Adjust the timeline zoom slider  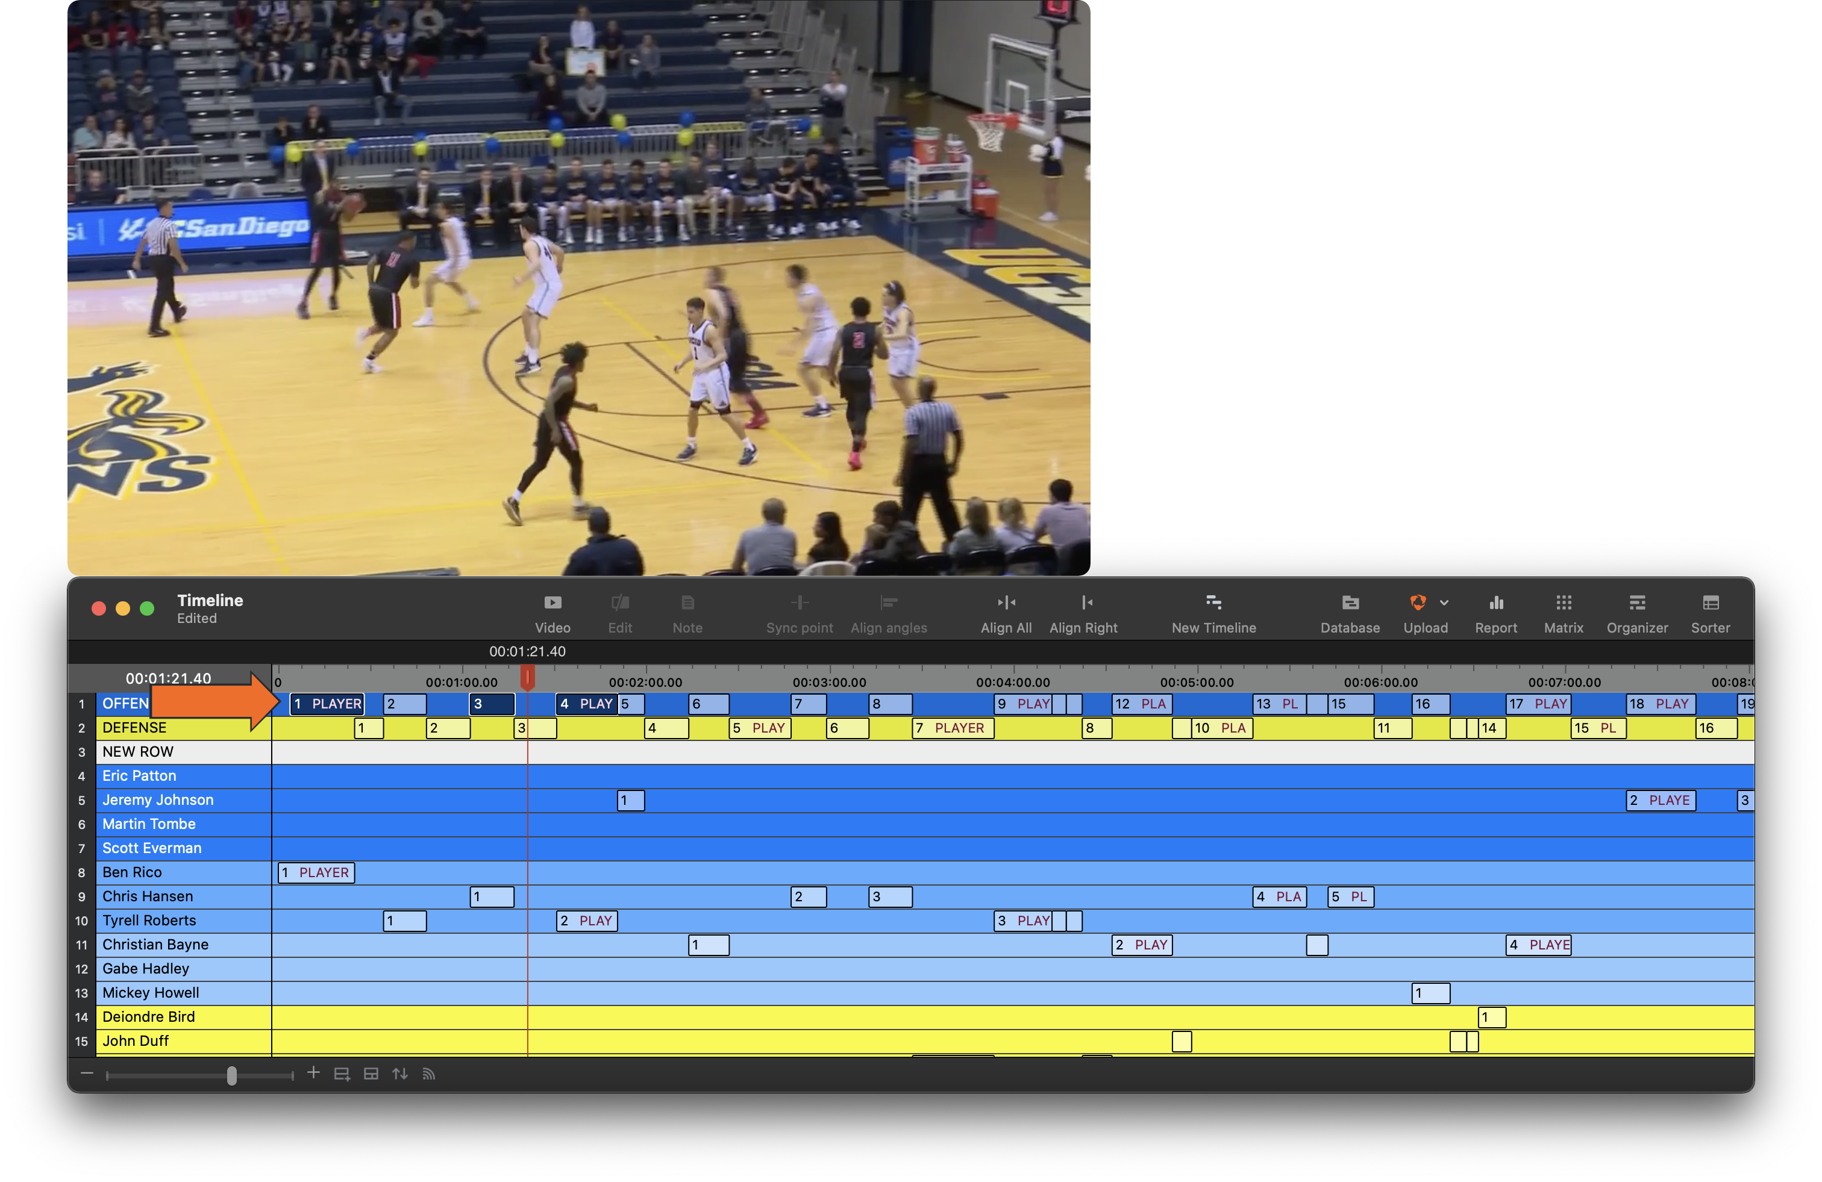232,1074
